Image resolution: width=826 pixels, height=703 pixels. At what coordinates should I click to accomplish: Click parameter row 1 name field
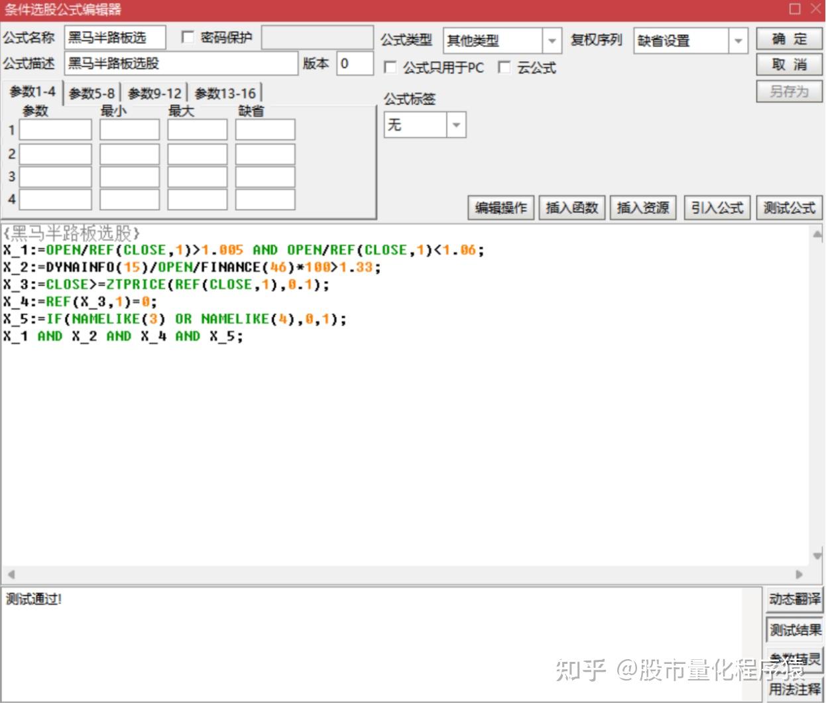click(x=56, y=130)
